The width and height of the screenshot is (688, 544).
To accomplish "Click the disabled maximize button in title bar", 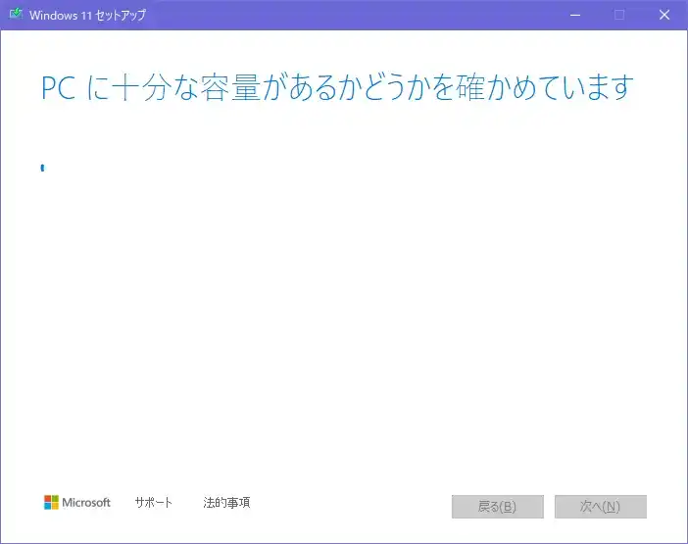I will click(619, 15).
